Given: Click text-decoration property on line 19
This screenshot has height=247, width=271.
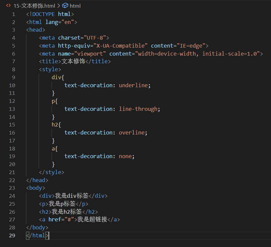Looking at the screenshot, I should [x=89, y=156].
